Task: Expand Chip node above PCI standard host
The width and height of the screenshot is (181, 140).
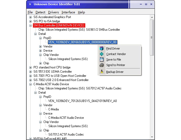Action: [x=40, y=63]
